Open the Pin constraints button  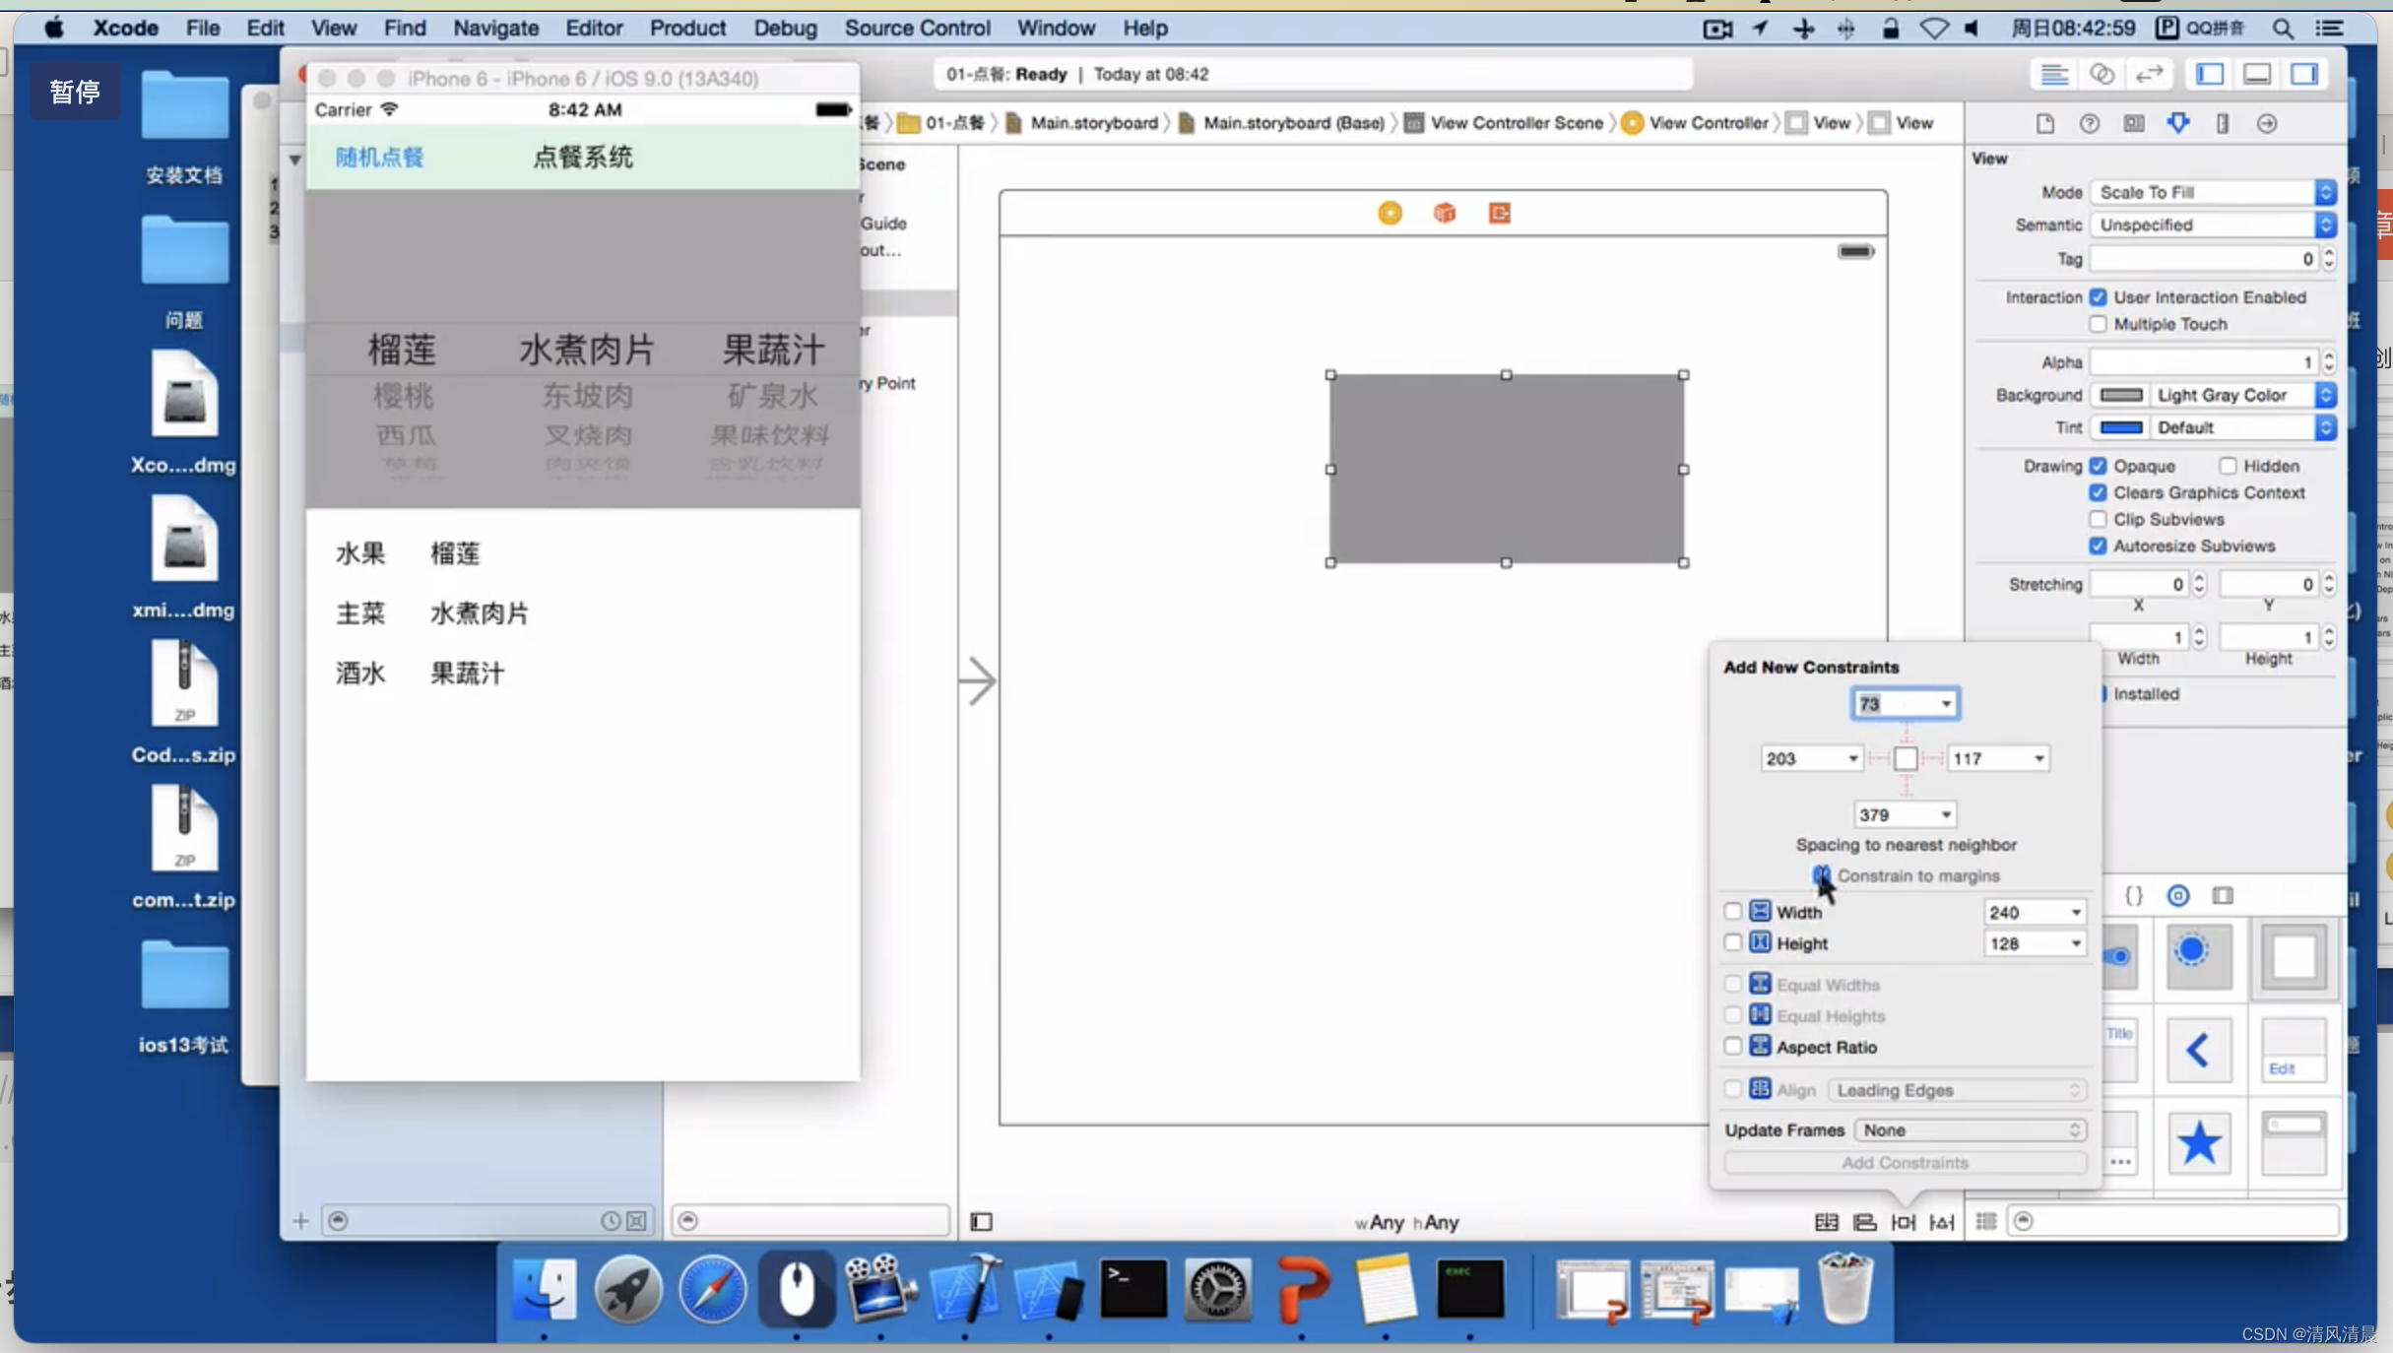[x=1903, y=1222]
